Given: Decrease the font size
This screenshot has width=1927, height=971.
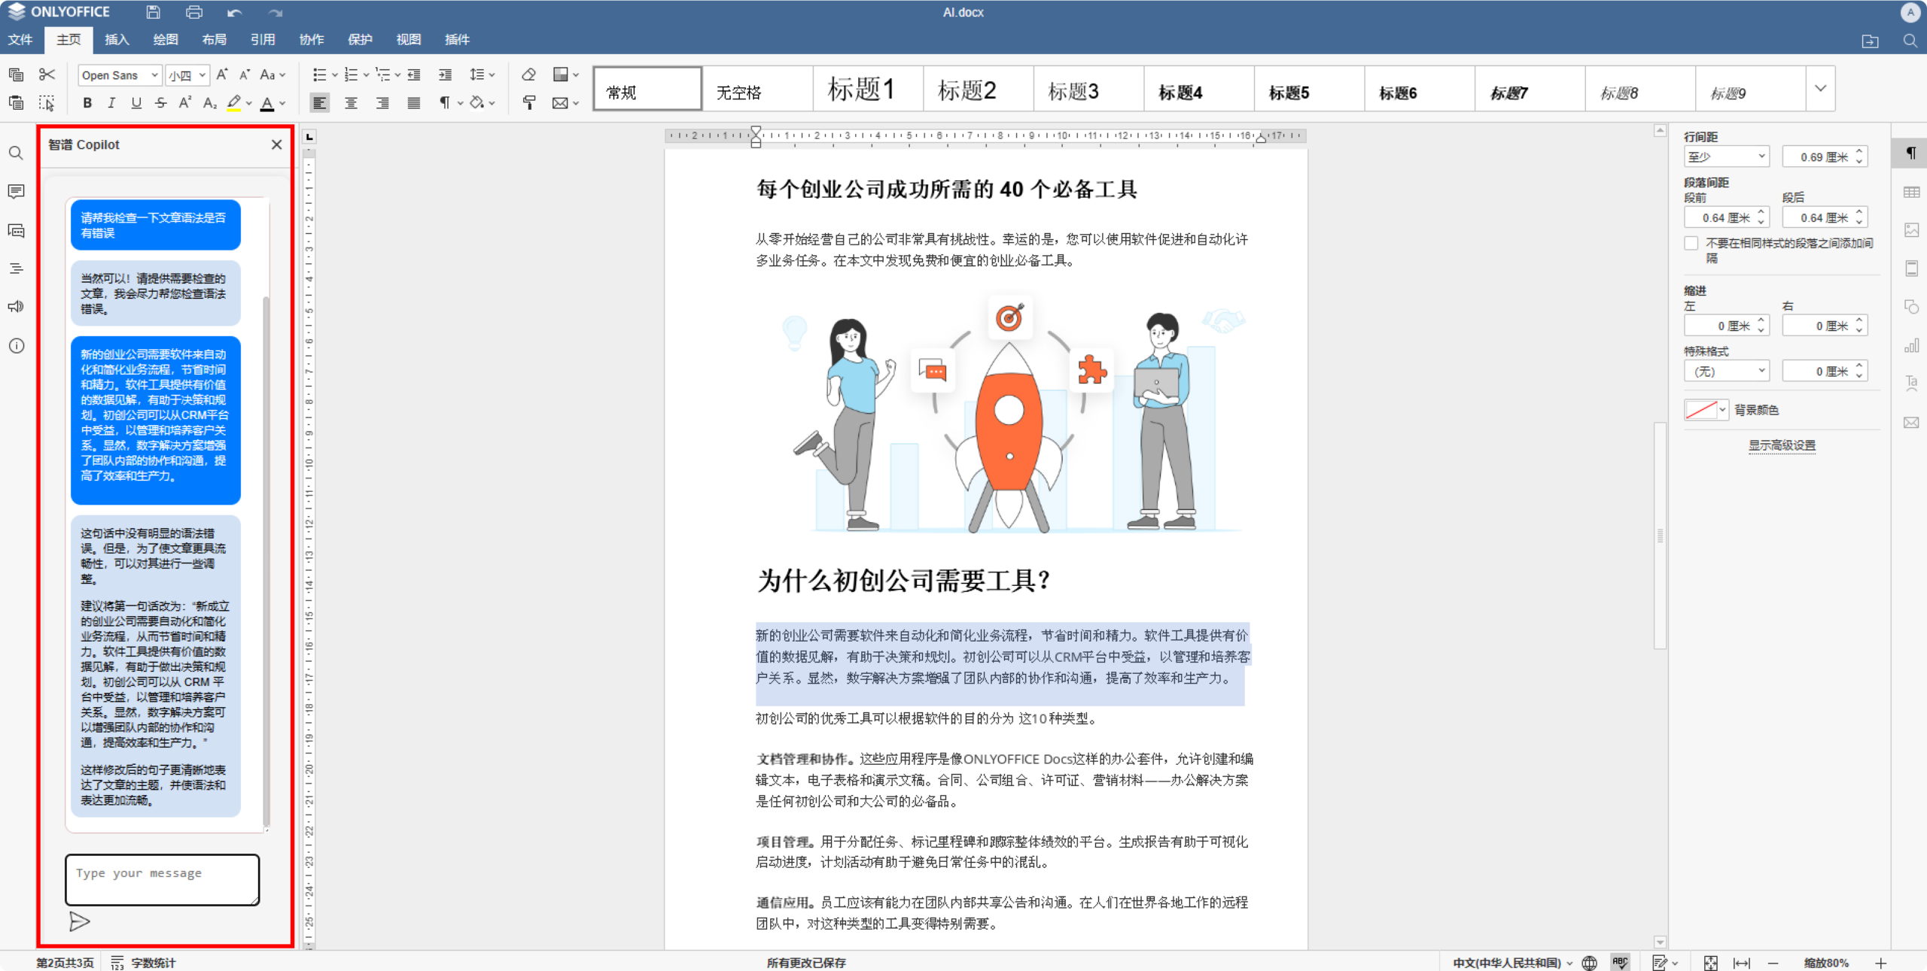Looking at the screenshot, I should point(245,74).
